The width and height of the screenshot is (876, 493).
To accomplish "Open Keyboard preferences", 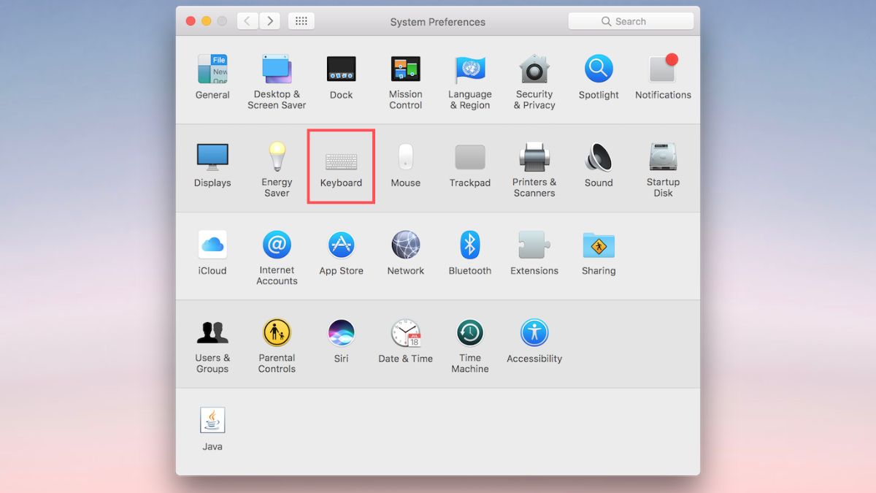I will 341,167.
